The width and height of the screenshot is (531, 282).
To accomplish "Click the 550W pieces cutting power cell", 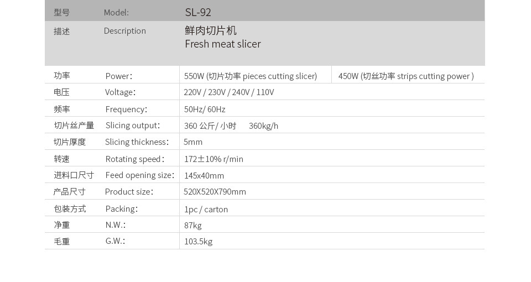I will pos(250,76).
